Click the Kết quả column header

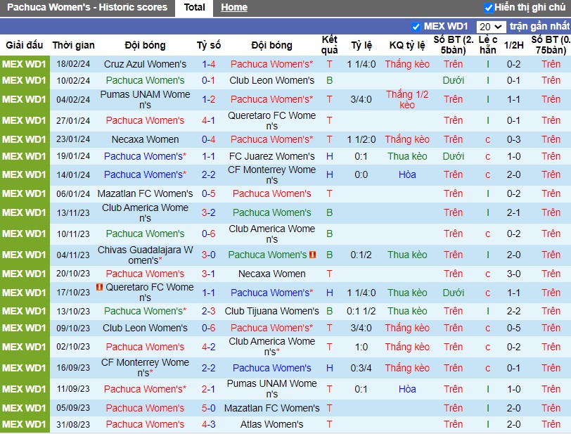tap(329, 45)
